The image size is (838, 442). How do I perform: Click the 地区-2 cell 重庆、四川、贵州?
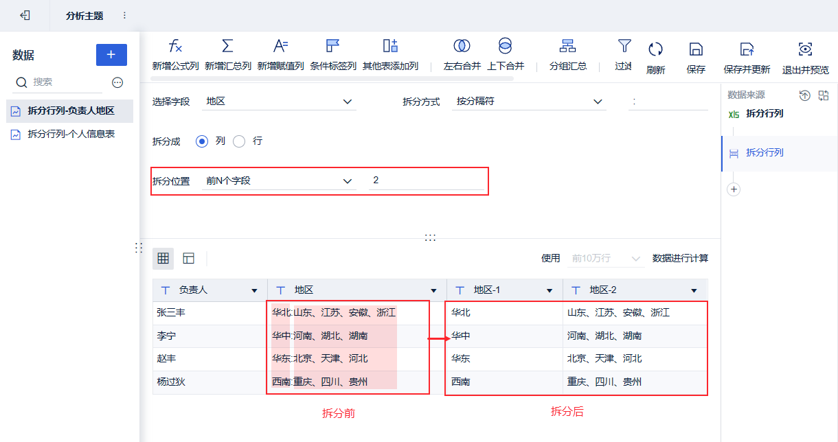[x=635, y=382]
